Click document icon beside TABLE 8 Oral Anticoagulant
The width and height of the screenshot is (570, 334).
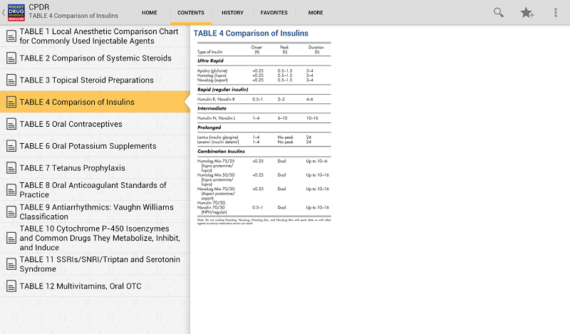(11, 189)
